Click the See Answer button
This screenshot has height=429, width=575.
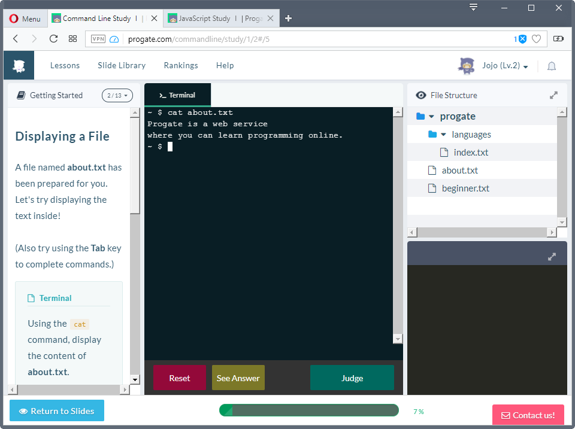click(238, 378)
